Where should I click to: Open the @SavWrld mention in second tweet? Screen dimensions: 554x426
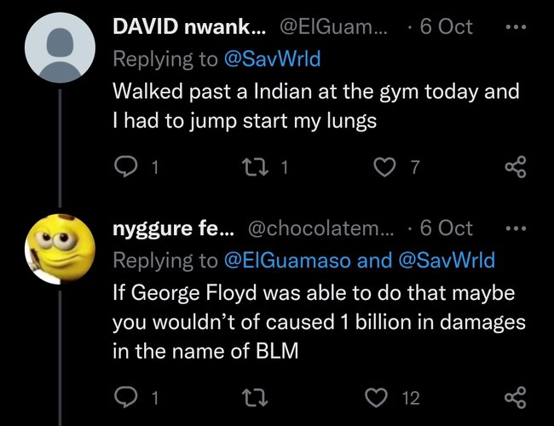447,260
